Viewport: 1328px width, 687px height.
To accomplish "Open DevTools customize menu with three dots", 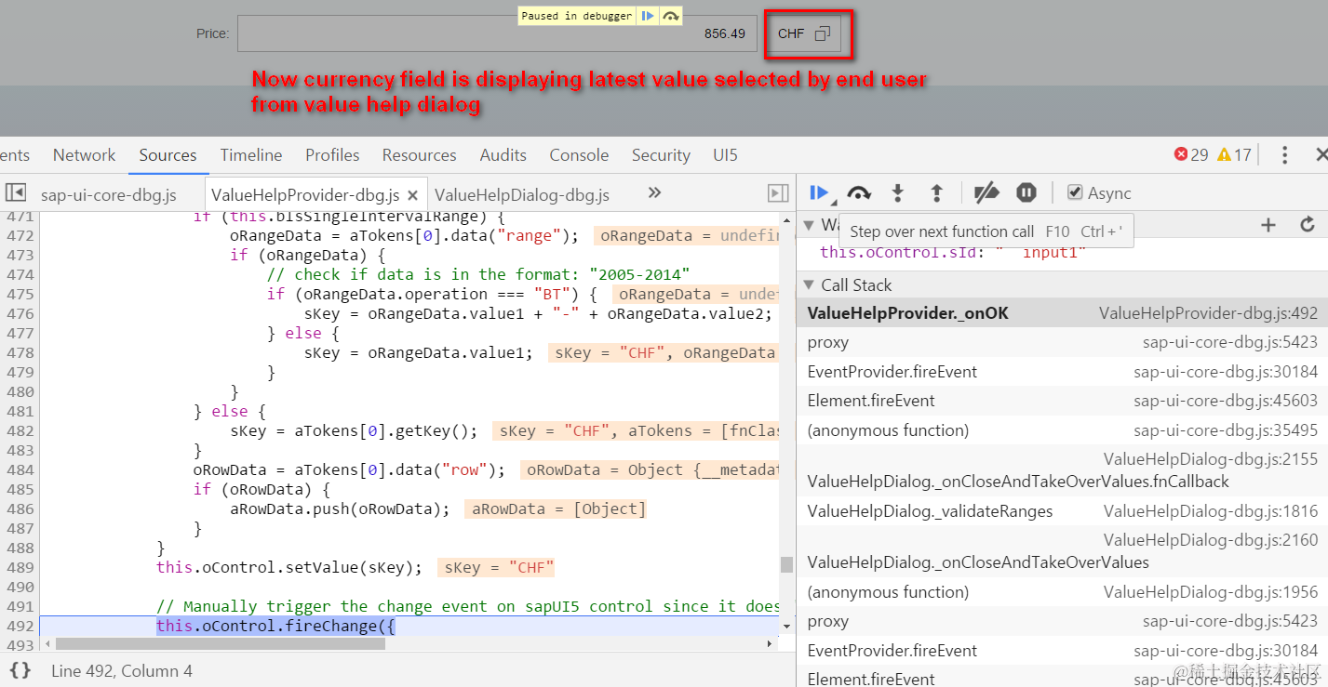I will point(1284,155).
